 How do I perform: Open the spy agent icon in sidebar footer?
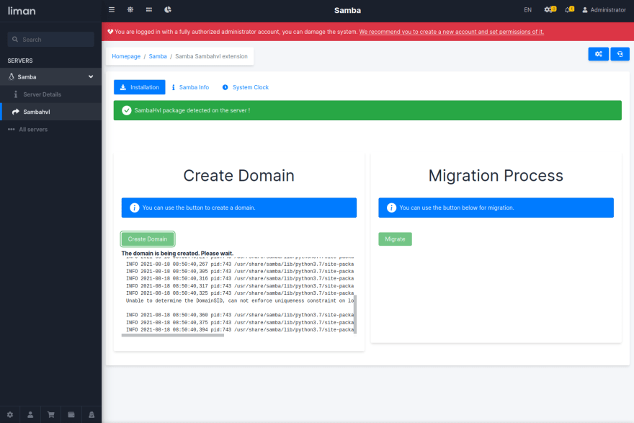click(91, 414)
